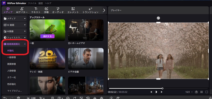Undo the last action
This screenshot has height=99, width=212.
pos(5,98)
